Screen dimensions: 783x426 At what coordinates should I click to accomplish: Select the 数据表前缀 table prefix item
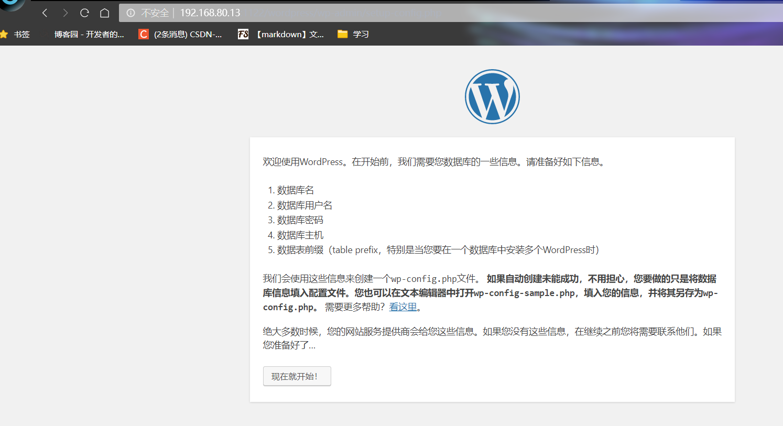(x=438, y=250)
